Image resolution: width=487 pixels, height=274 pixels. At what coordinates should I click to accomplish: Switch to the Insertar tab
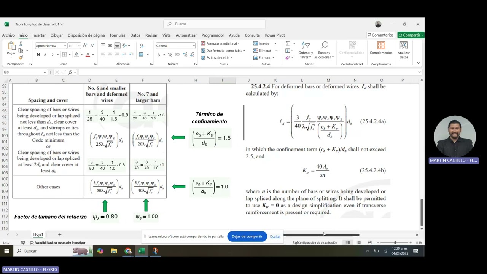click(39, 35)
